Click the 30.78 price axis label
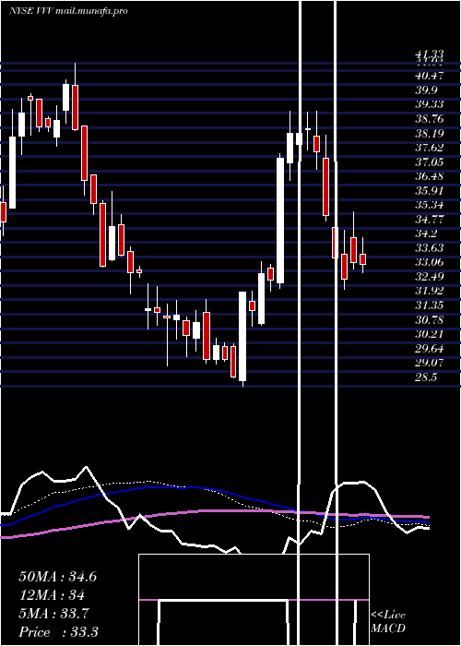 [429, 319]
